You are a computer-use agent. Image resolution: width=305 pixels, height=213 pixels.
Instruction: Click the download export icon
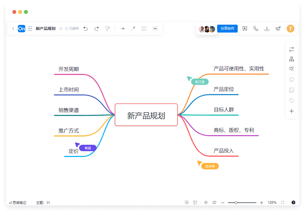tap(267, 29)
